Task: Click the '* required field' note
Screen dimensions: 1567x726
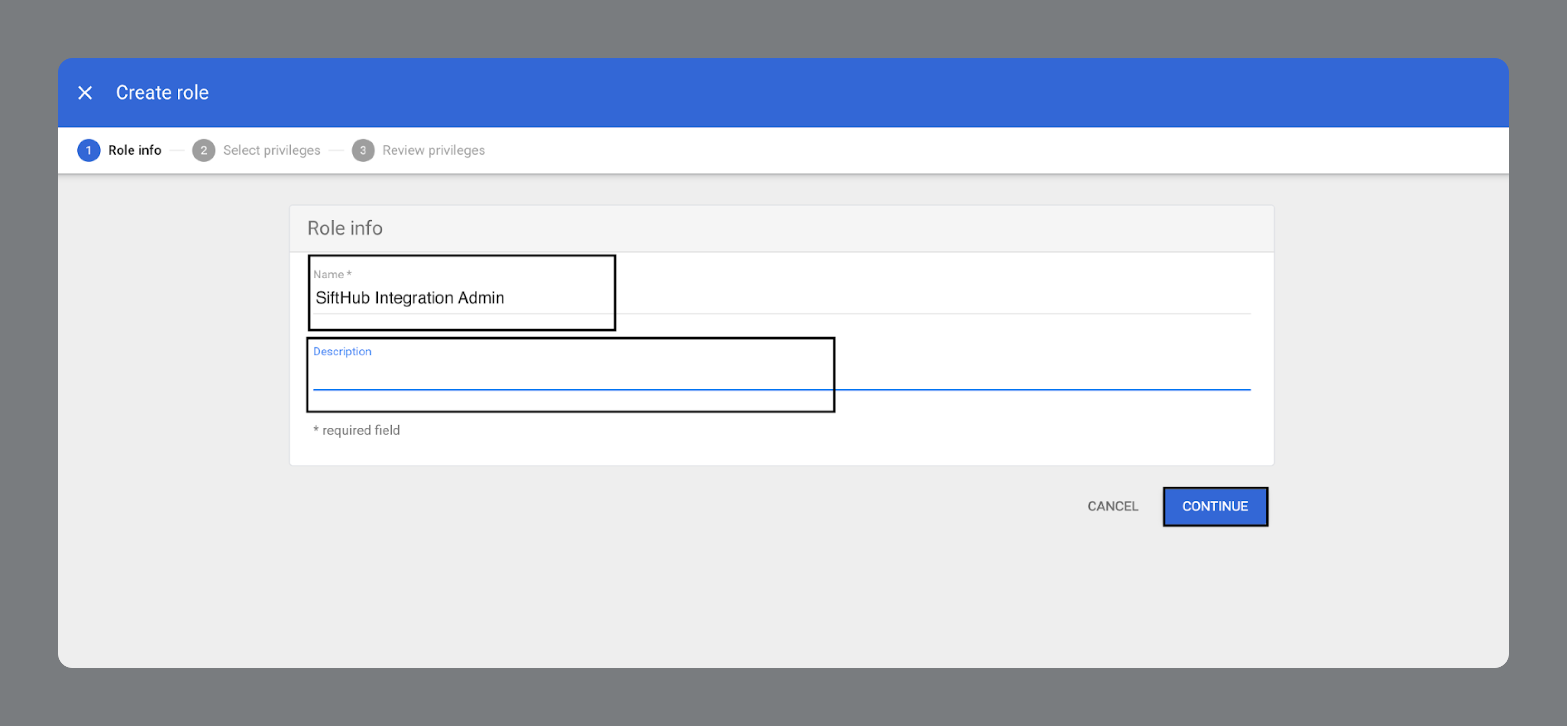Action: pos(356,431)
